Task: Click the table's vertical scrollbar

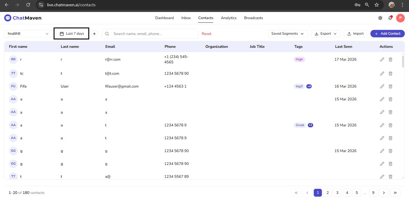Action: (403, 61)
